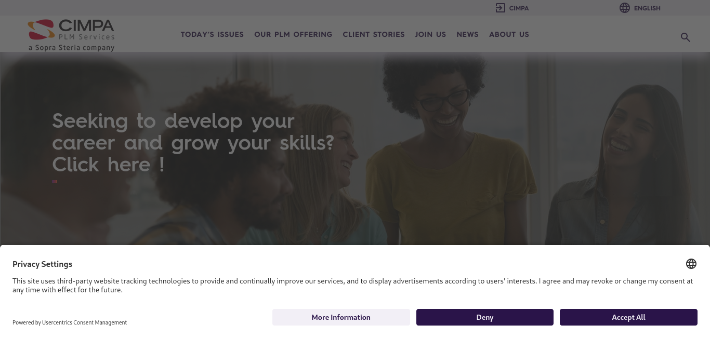Open the ABOUT US menu
Viewport: 710px width, 338px height.
tap(509, 34)
